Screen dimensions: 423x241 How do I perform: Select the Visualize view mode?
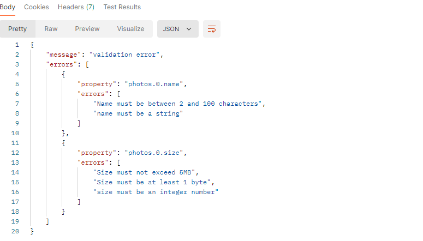tap(130, 29)
